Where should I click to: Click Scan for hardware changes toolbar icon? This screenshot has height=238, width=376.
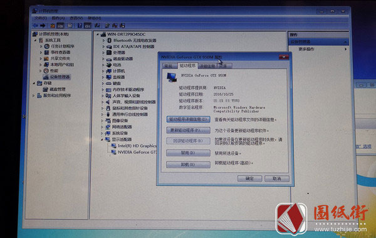(97, 25)
